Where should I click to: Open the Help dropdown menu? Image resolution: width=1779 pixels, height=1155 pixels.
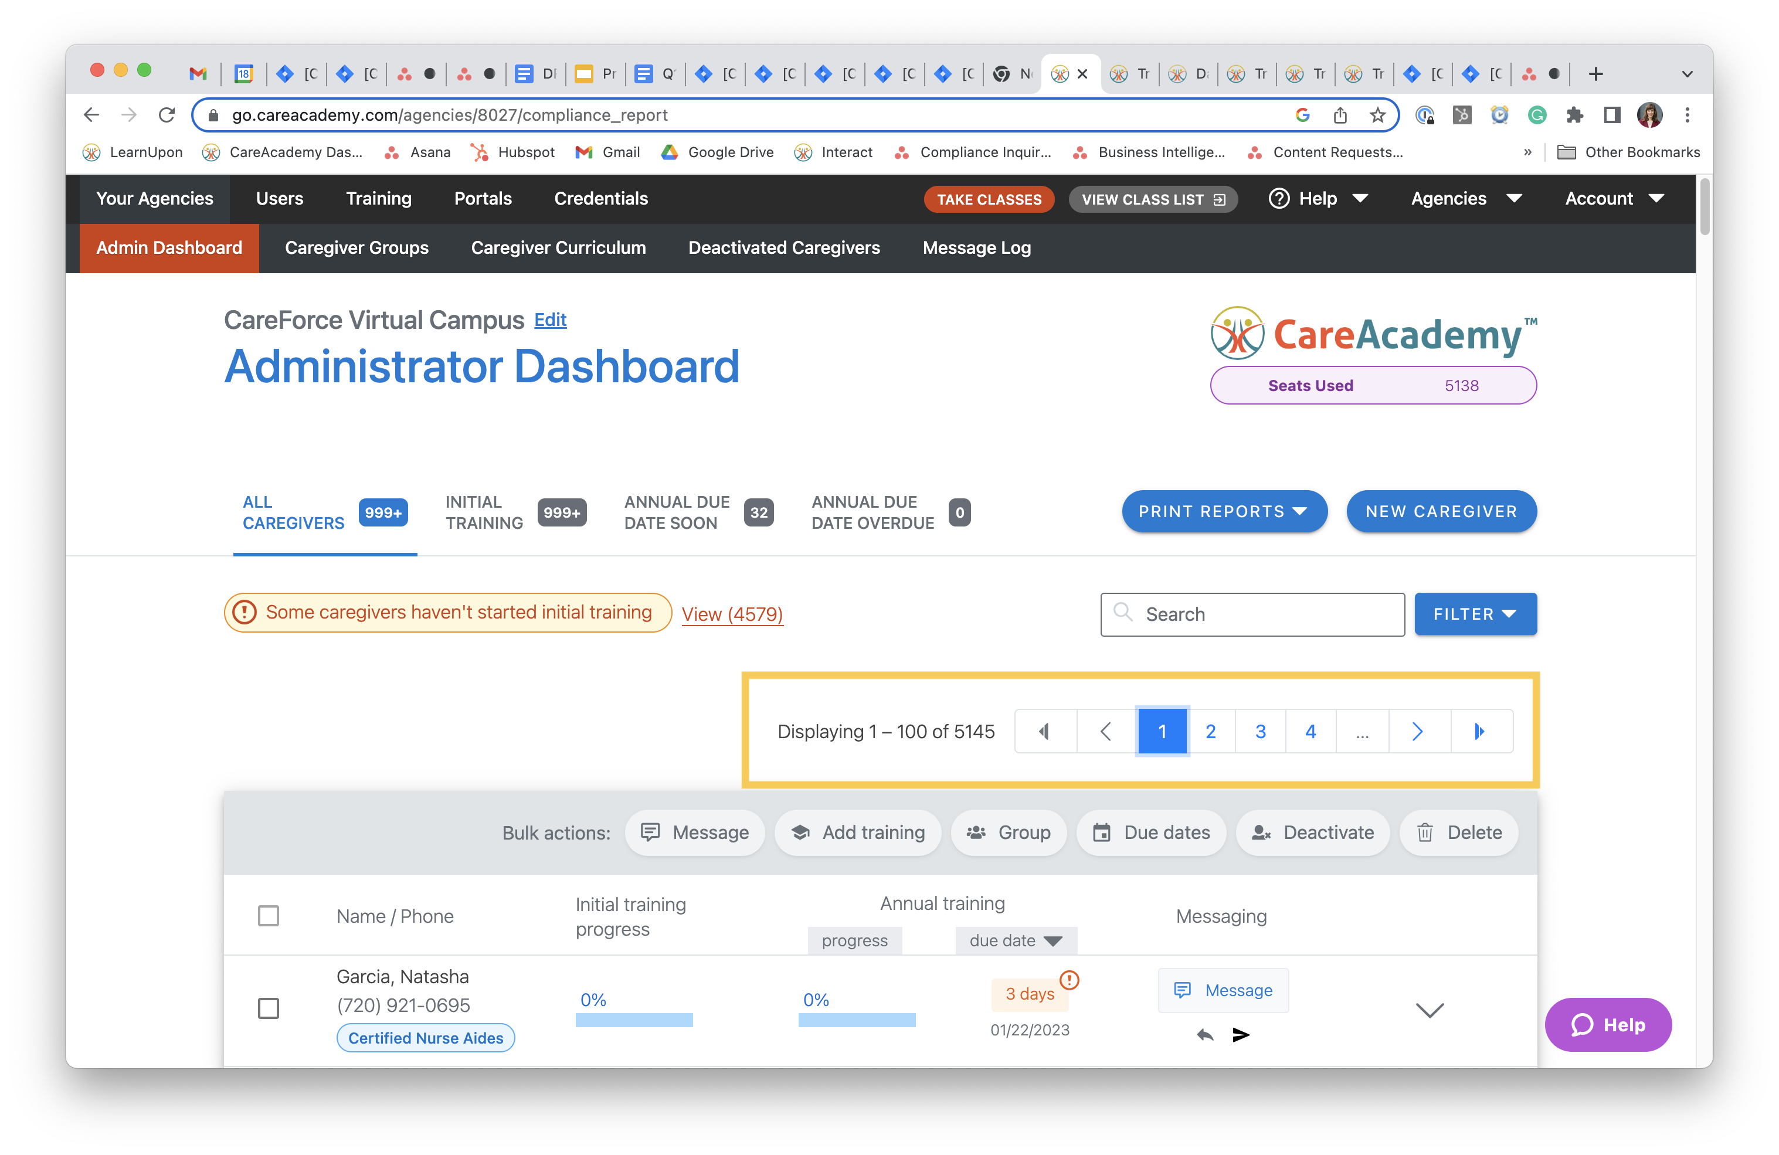(x=1319, y=198)
